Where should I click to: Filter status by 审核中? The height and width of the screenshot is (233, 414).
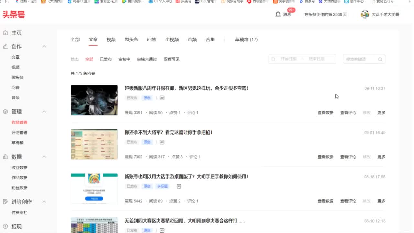125,59
